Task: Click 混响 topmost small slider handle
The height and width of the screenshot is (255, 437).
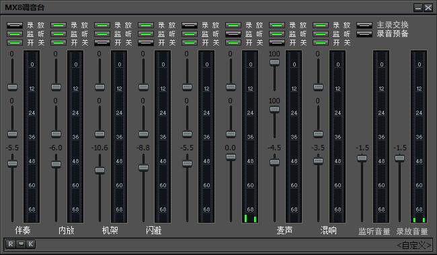Action: click(x=318, y=87)
